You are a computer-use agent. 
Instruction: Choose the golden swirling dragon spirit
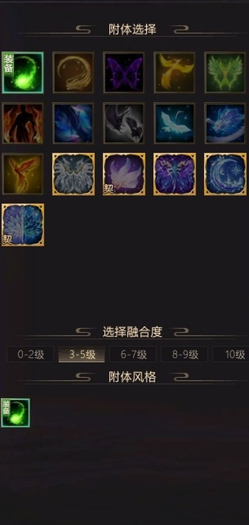(x=73, y=72)
